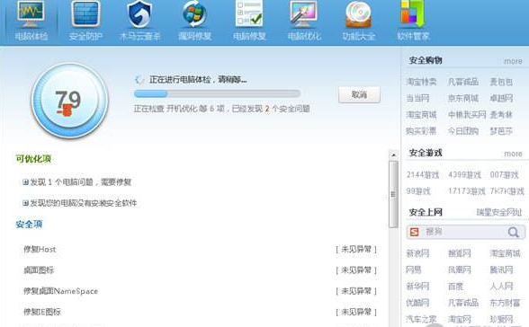
Task: Open the 软件管家 colorful blocks icon
Action: (412, 14)
